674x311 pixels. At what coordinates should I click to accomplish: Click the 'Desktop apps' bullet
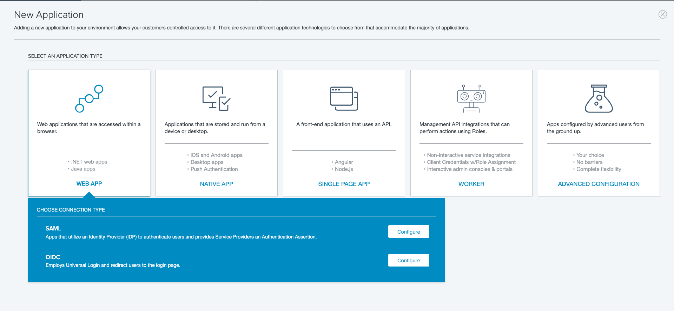coord(205,162)
